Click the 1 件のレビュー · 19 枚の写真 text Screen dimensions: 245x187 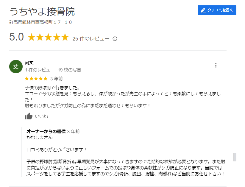[x=53, y=70]
